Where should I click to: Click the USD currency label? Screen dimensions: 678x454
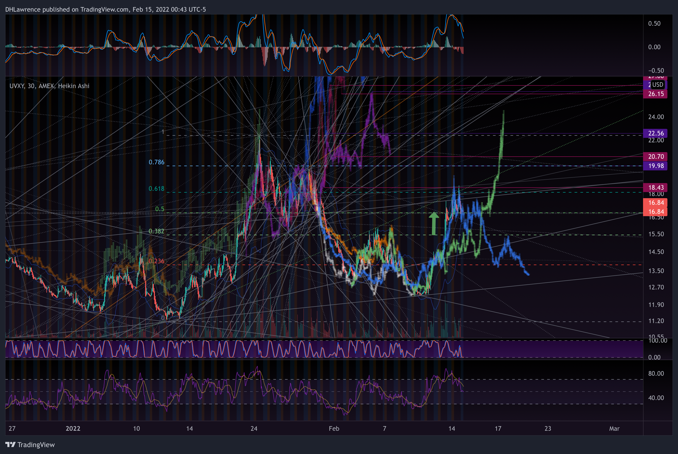658,85
